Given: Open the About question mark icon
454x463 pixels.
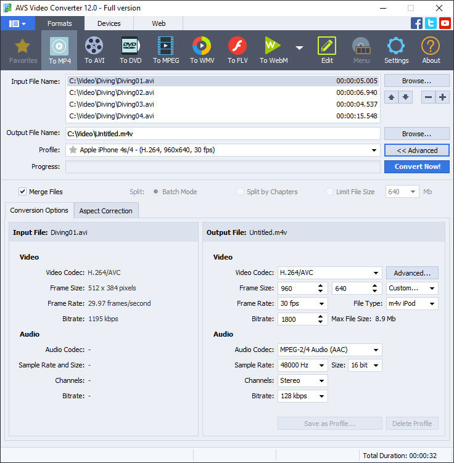Looking at the screenshot, I should 431,51.
